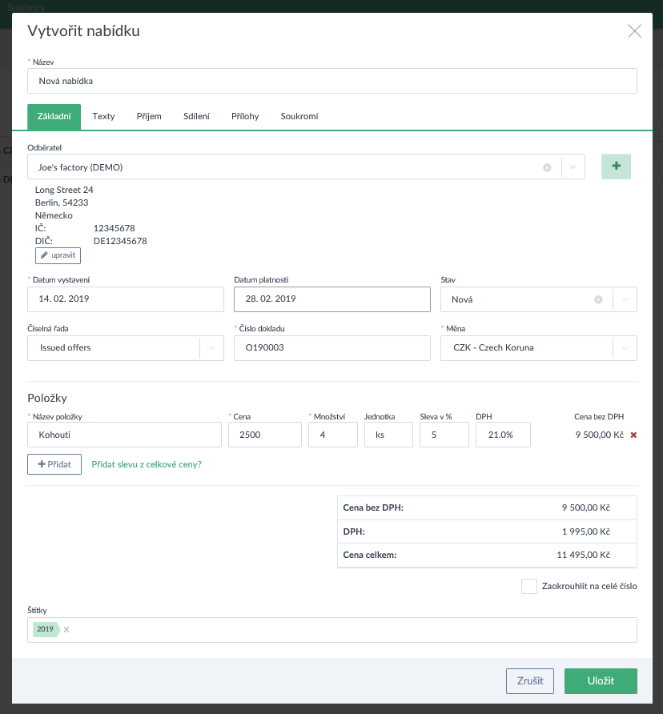Click the Přidat add item button
Image resolution: width=663 pixels, height=714 pixels.
pos(54,464)
